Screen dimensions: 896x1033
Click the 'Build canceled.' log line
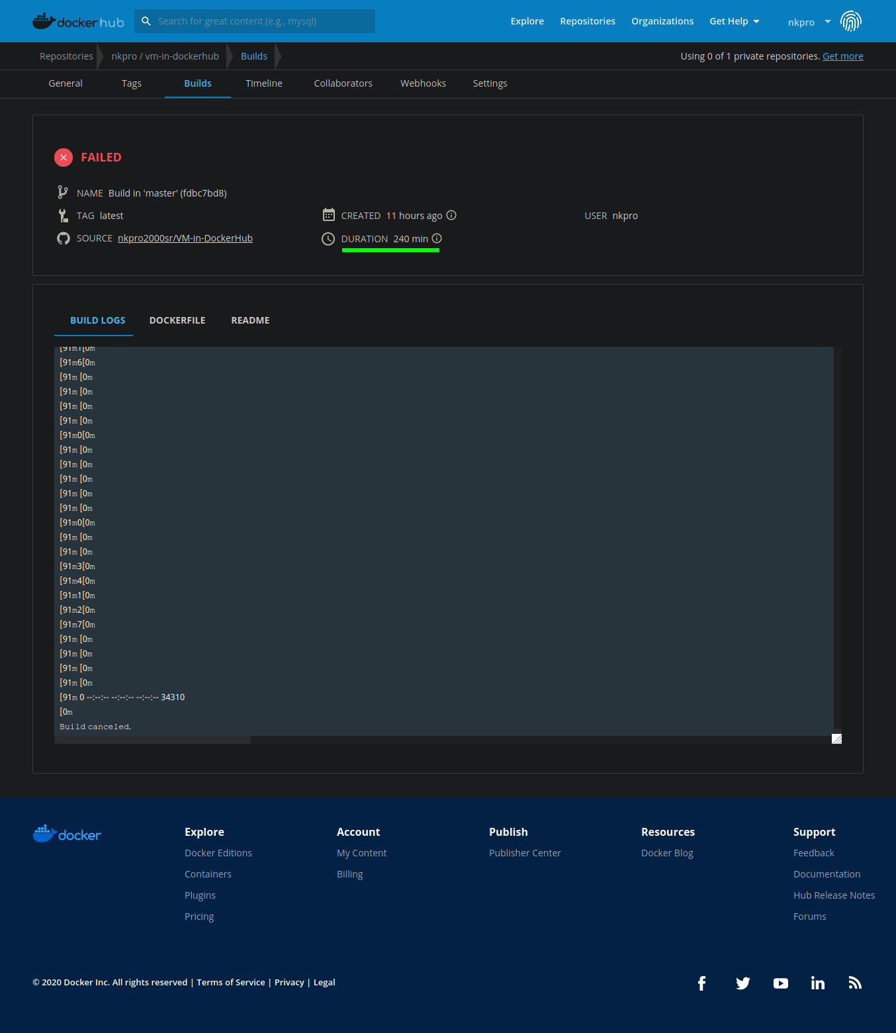(95, 727)
